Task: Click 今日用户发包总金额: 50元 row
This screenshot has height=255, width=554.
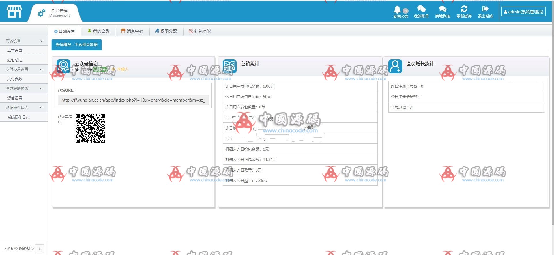Action: (x=300, y=97)
